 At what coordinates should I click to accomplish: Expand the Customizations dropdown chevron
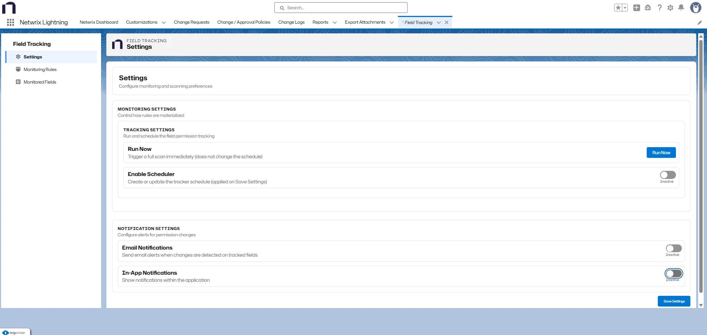coord(164,23)
